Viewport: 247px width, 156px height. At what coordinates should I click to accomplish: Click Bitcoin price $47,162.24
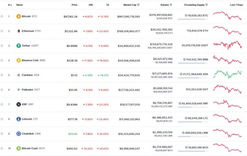pos(70,16)
